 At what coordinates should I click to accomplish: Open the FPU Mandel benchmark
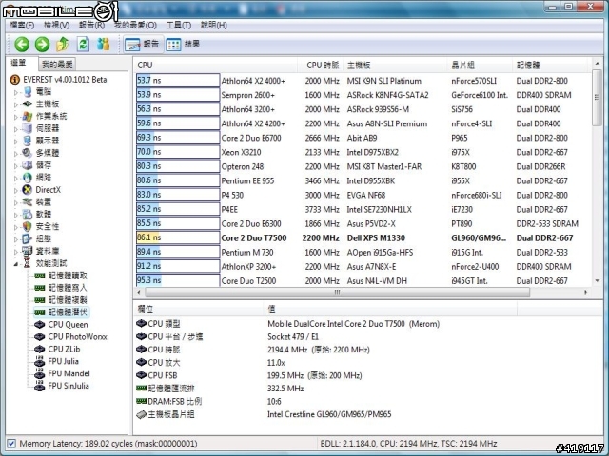(69, 373)
